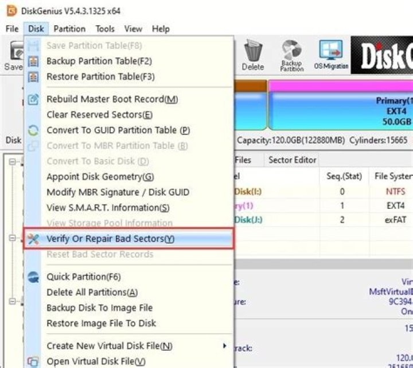Screen dimensions: 413x368
Task: Switch to the Sector Editor tab
Action: tap(292, 160)
